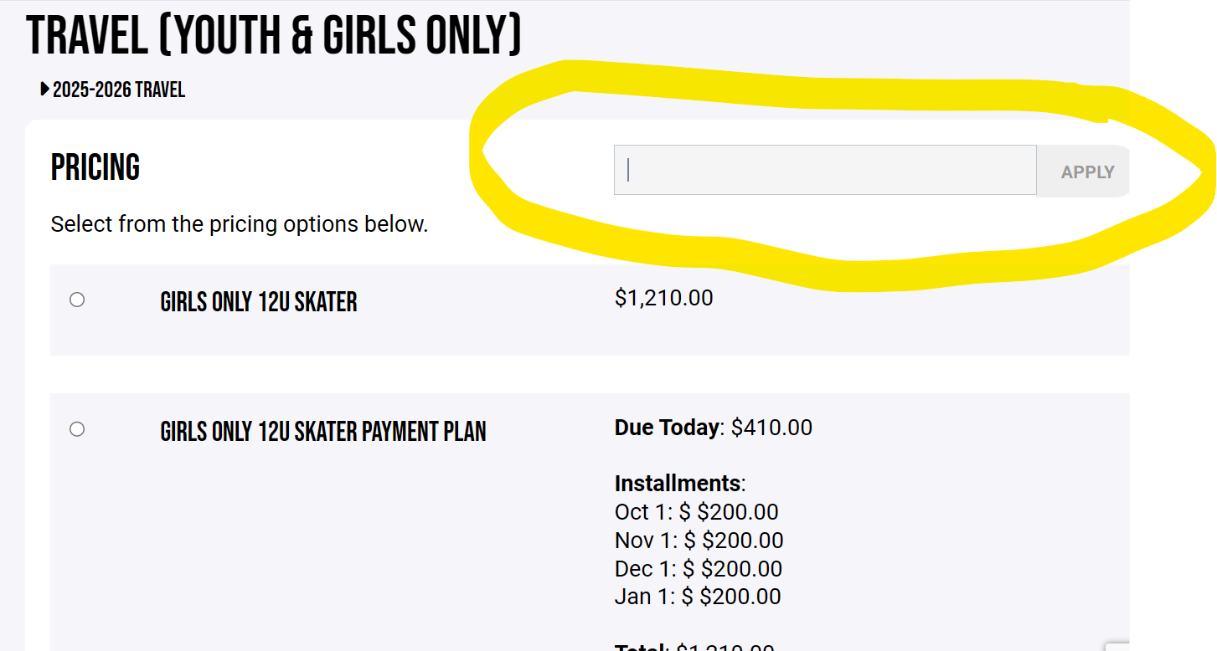This screenshot has width=1217, height=651.
Task: Click the 'Select from the pricing options below' text
Action: [239, 224]
